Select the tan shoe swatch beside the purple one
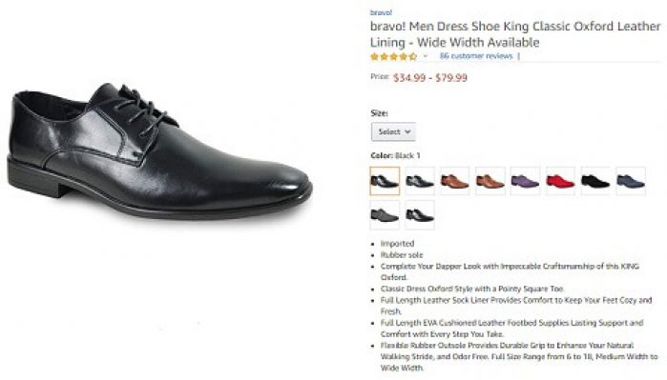667x380 pixels. [490, 181]
